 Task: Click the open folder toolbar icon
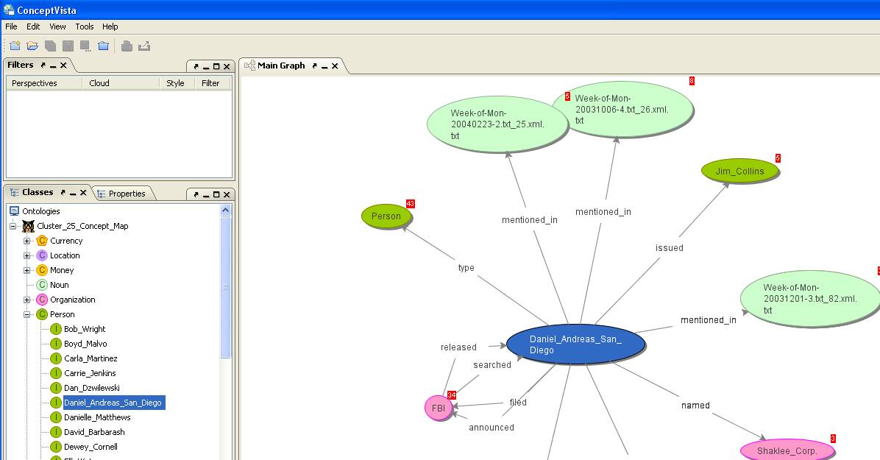[32, 46]
